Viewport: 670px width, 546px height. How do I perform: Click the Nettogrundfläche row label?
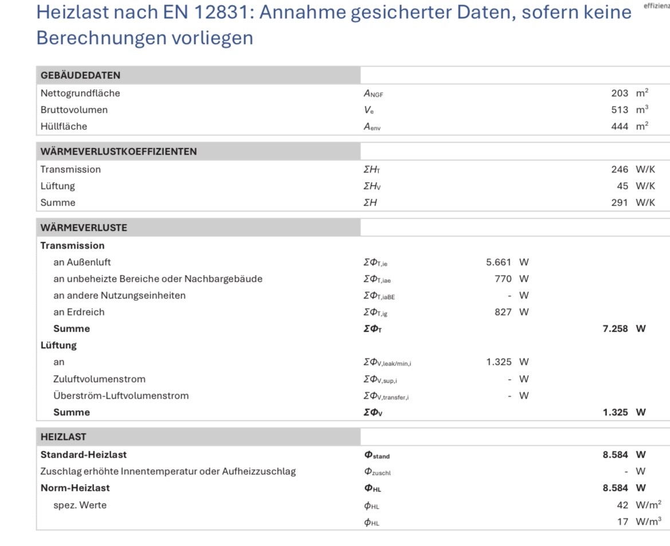tap(80, 93)
